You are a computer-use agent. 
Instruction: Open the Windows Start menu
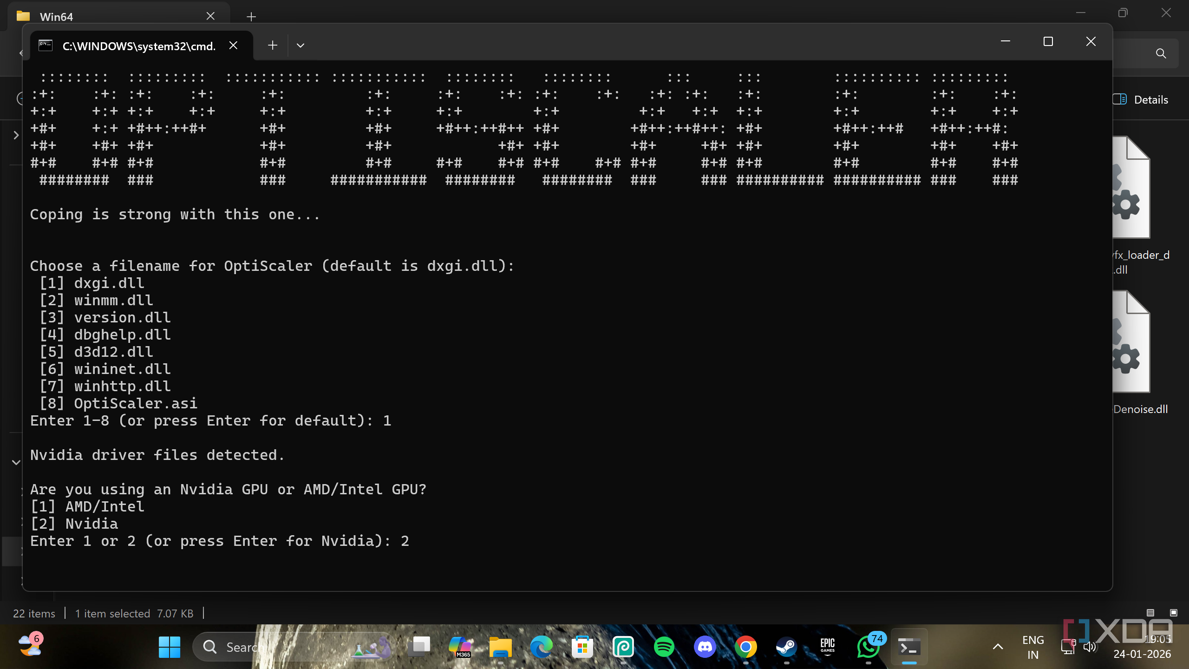point(169,647)
